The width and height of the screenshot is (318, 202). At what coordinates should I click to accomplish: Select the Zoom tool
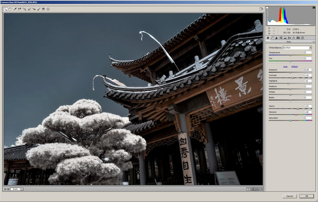[5, 9]
